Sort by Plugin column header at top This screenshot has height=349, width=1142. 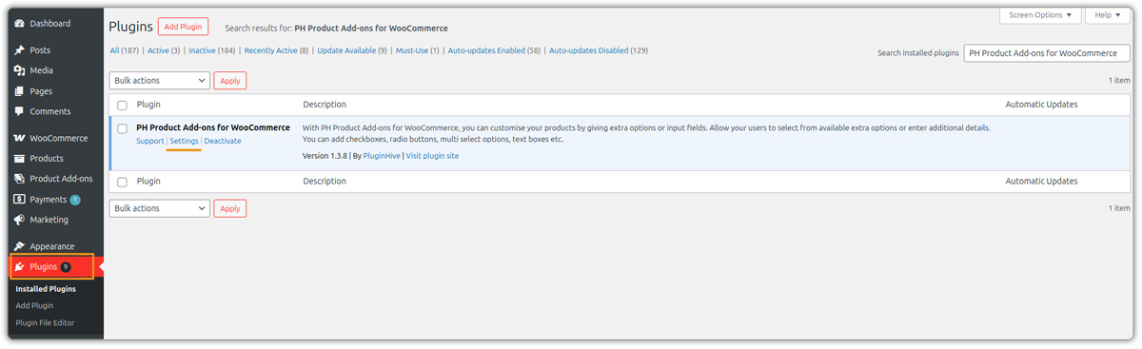click(148, 105)
